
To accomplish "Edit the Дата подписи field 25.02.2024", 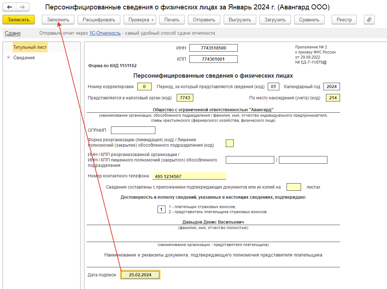I will click(x=140, y=275).
